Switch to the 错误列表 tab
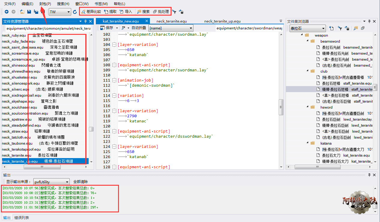Screen dimensions: 380x222 click(x=22, y=217)
